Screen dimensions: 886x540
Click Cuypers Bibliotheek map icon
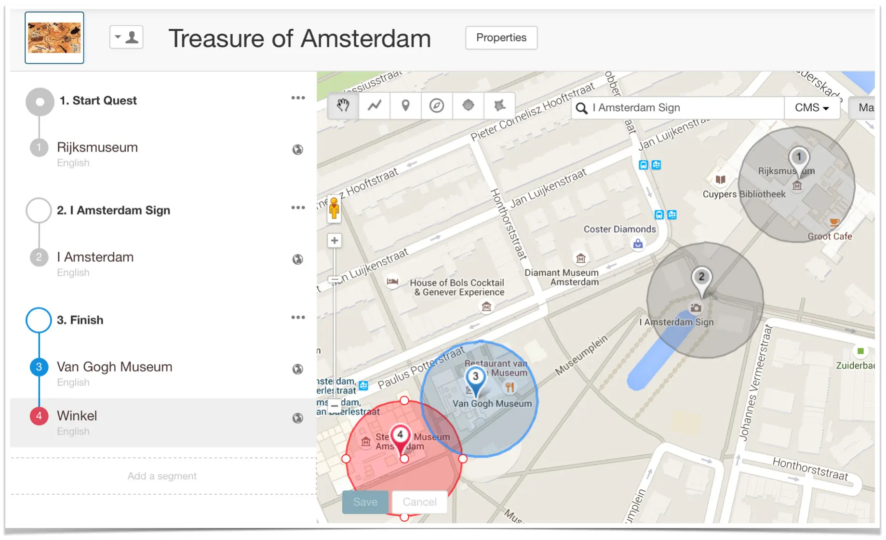coord(720,180)
